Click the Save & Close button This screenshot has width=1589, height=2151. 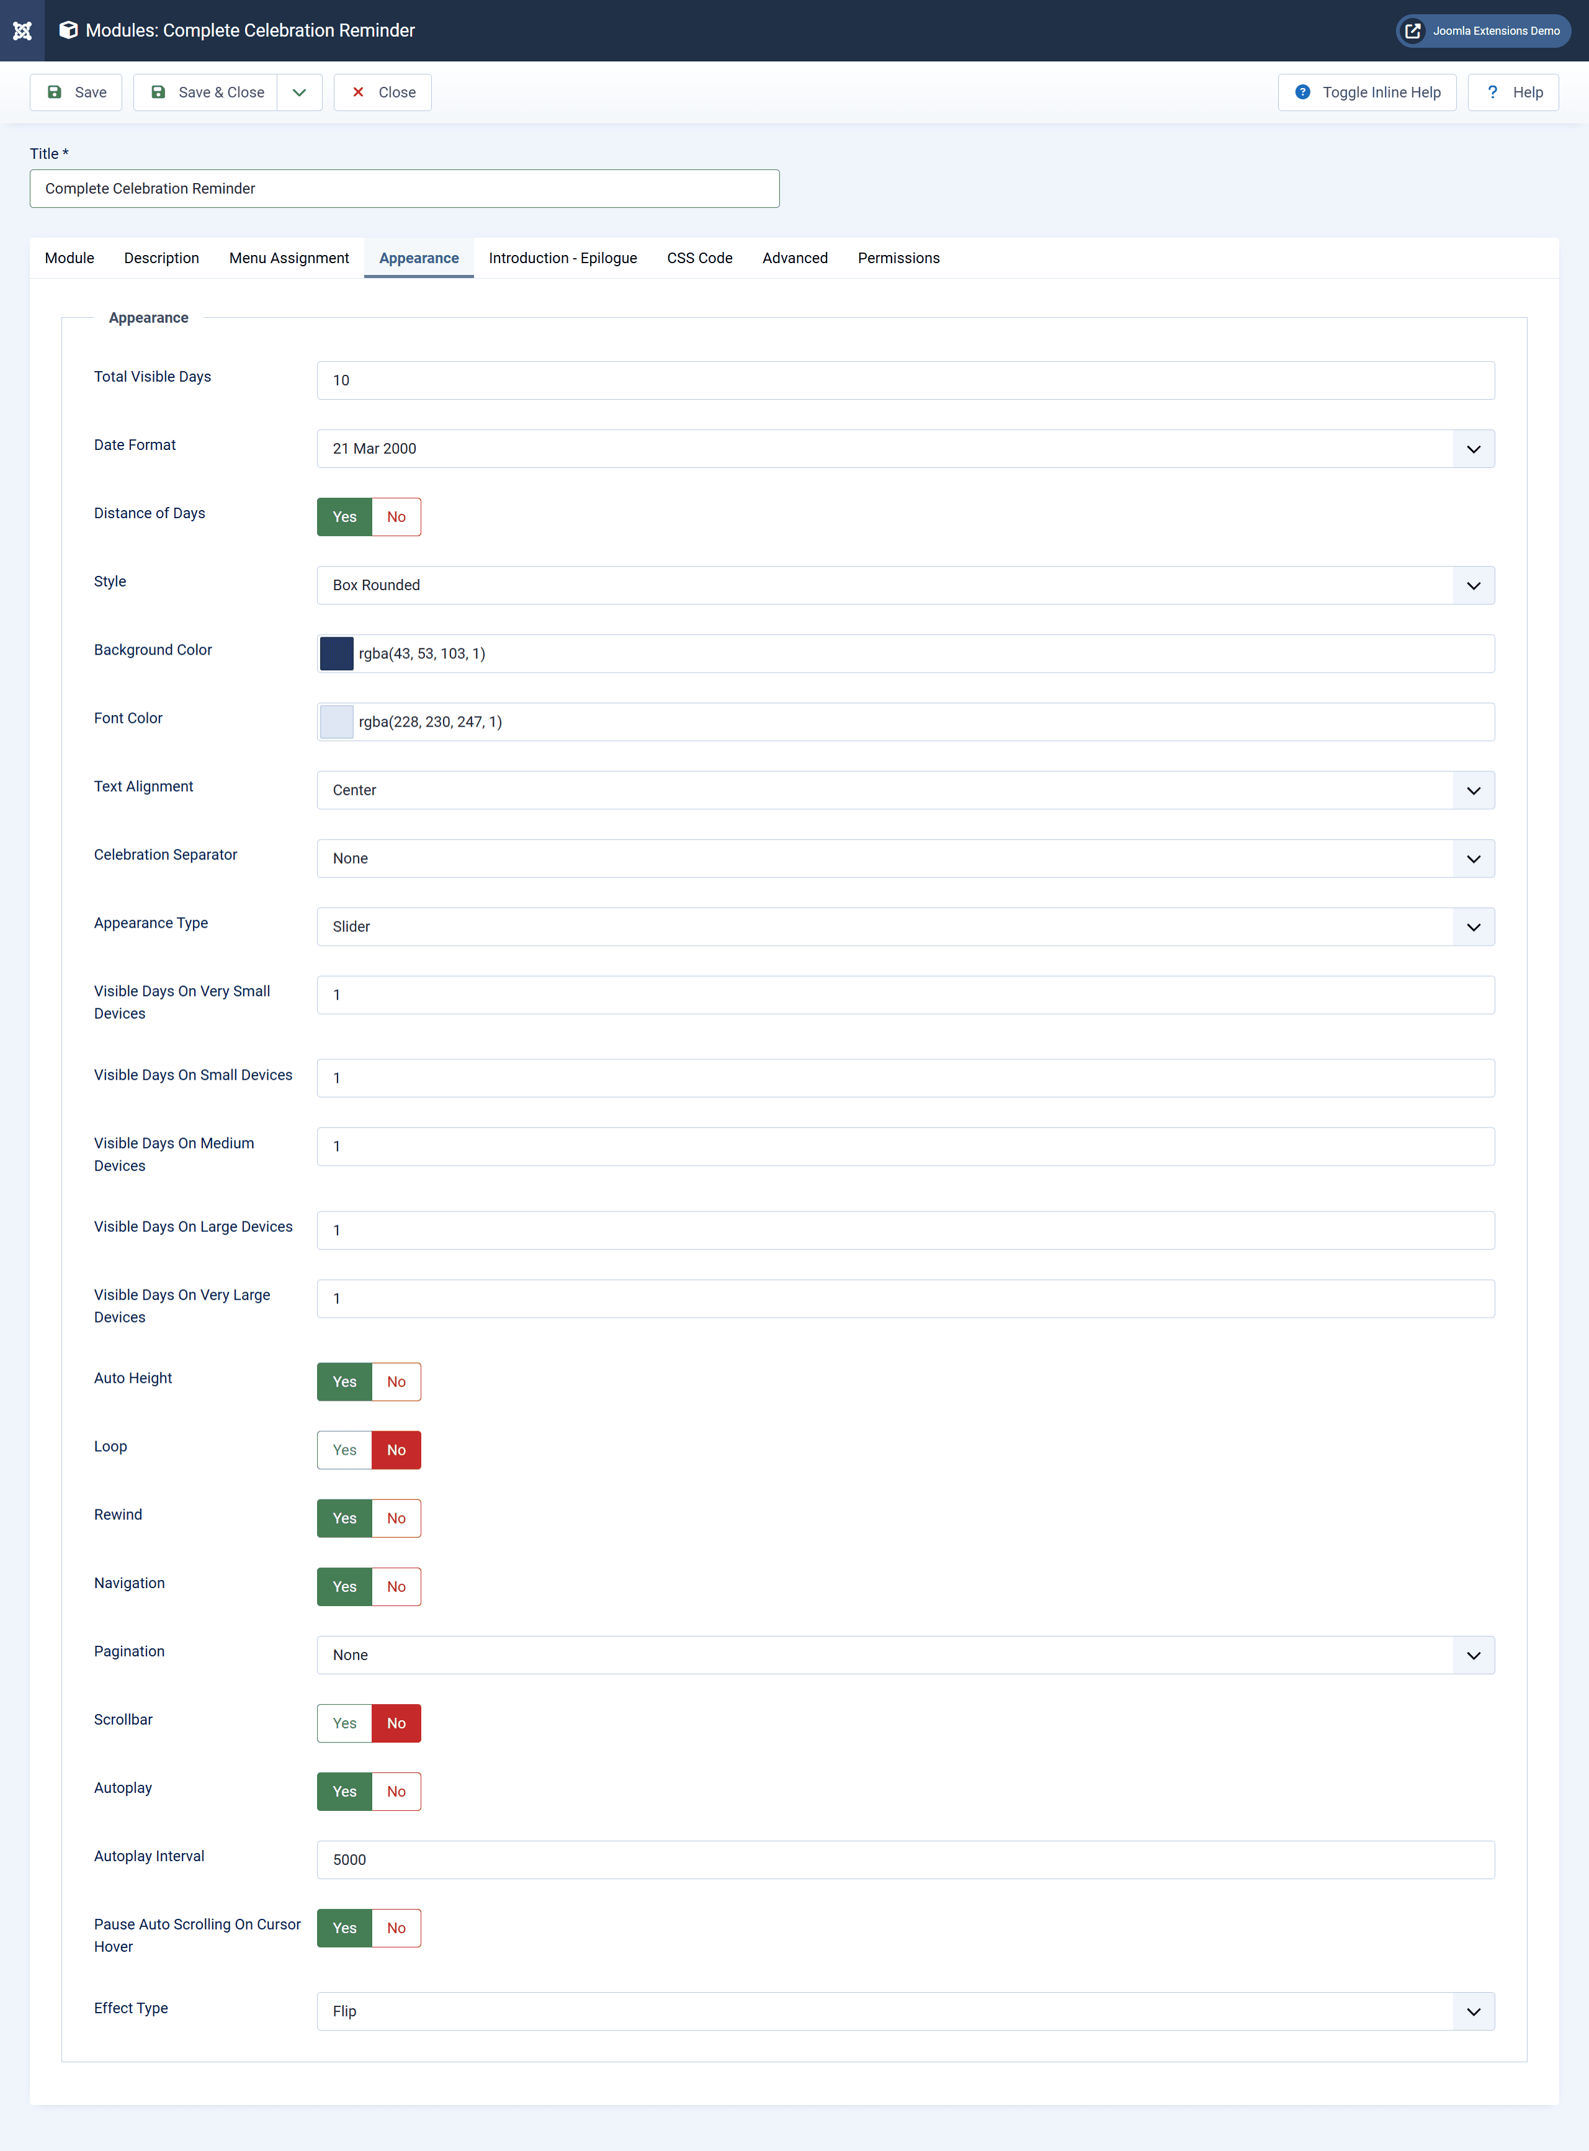[206, 92]
